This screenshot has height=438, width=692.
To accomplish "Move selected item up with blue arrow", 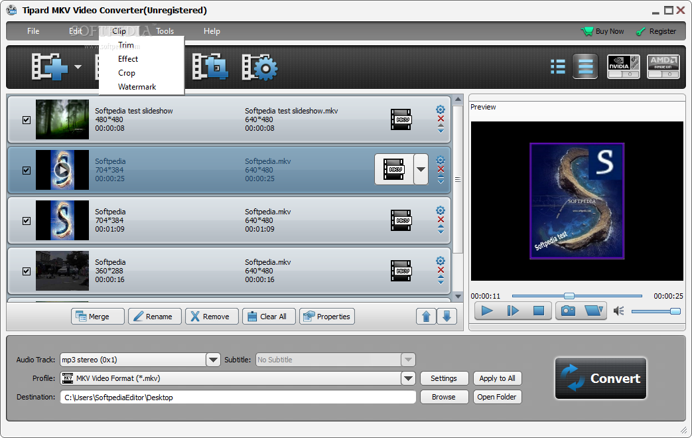I will [x=426, y=316].
